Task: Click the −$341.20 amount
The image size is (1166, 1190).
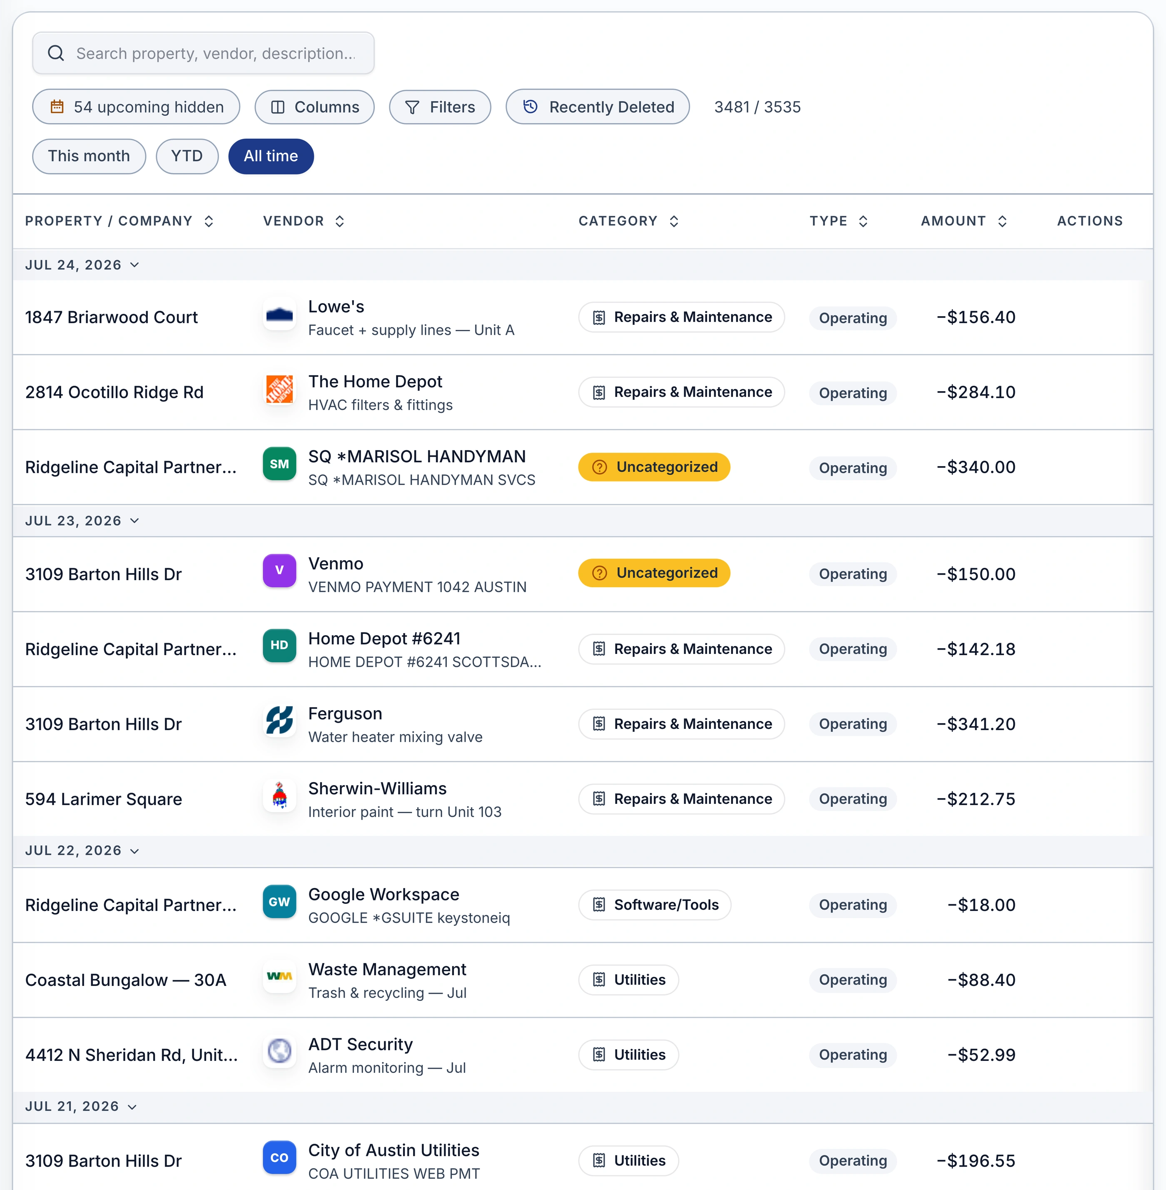Action: click(976, 724)
